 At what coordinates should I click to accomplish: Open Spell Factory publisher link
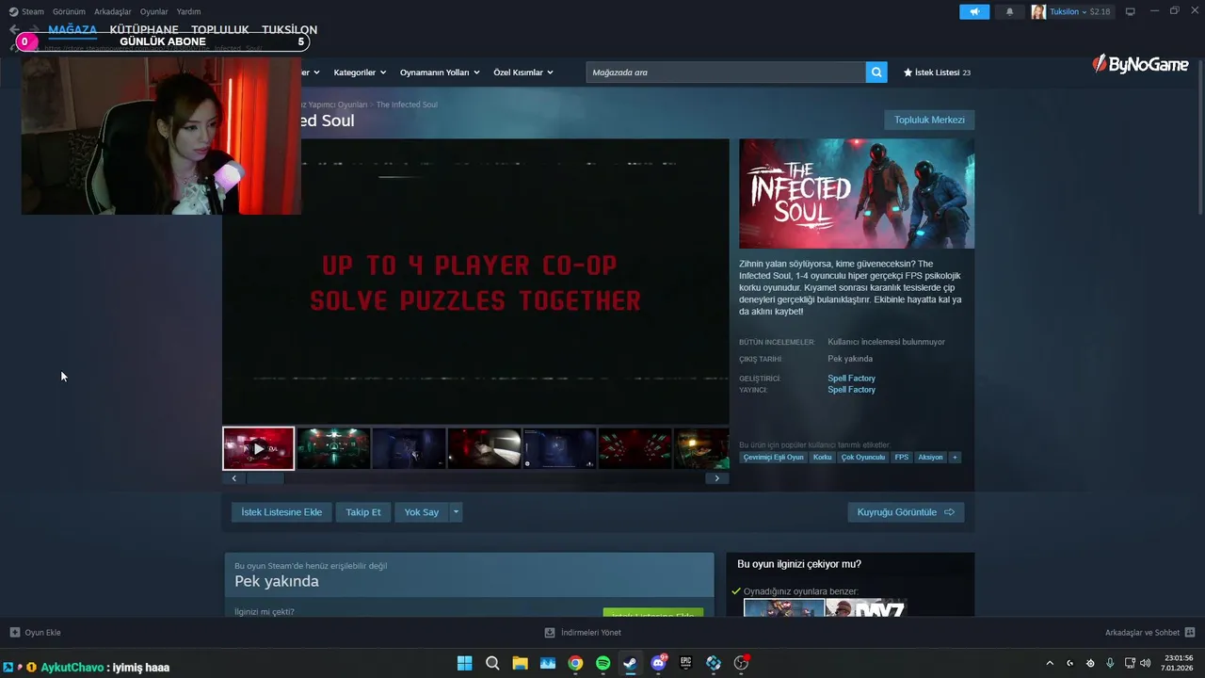point(851,390)
